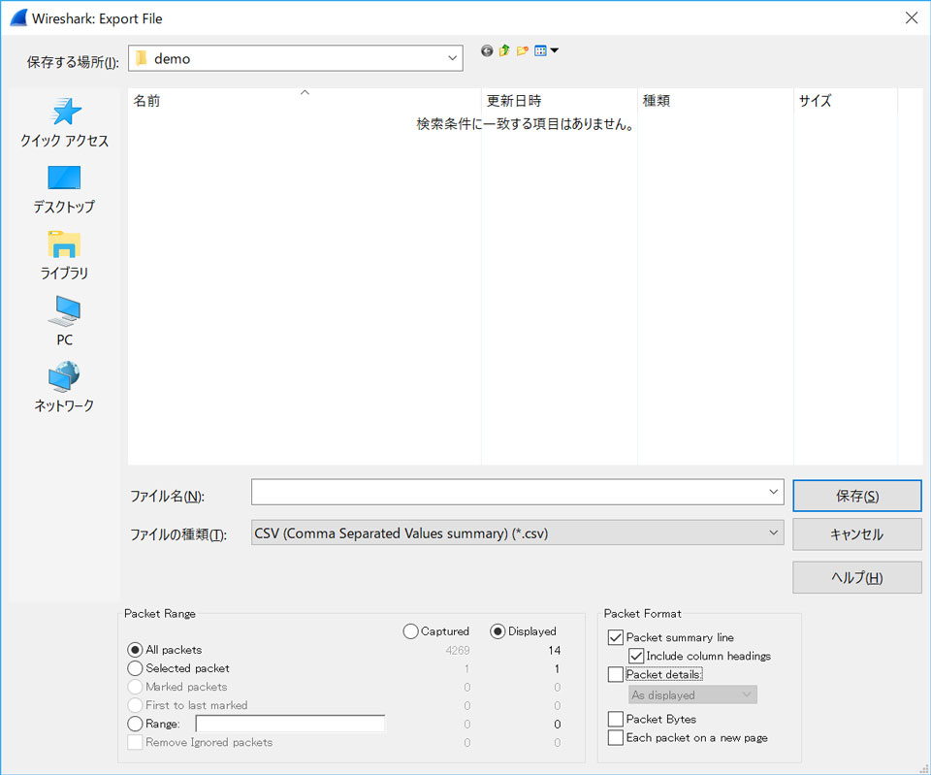The image size is (931, 775).
Task: Open the PC location
Action: [x=64, y=322]
